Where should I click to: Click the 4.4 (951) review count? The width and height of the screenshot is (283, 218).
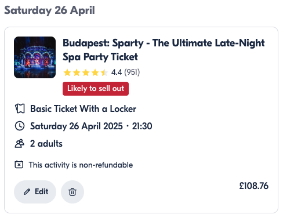click(x=125, y=72)
